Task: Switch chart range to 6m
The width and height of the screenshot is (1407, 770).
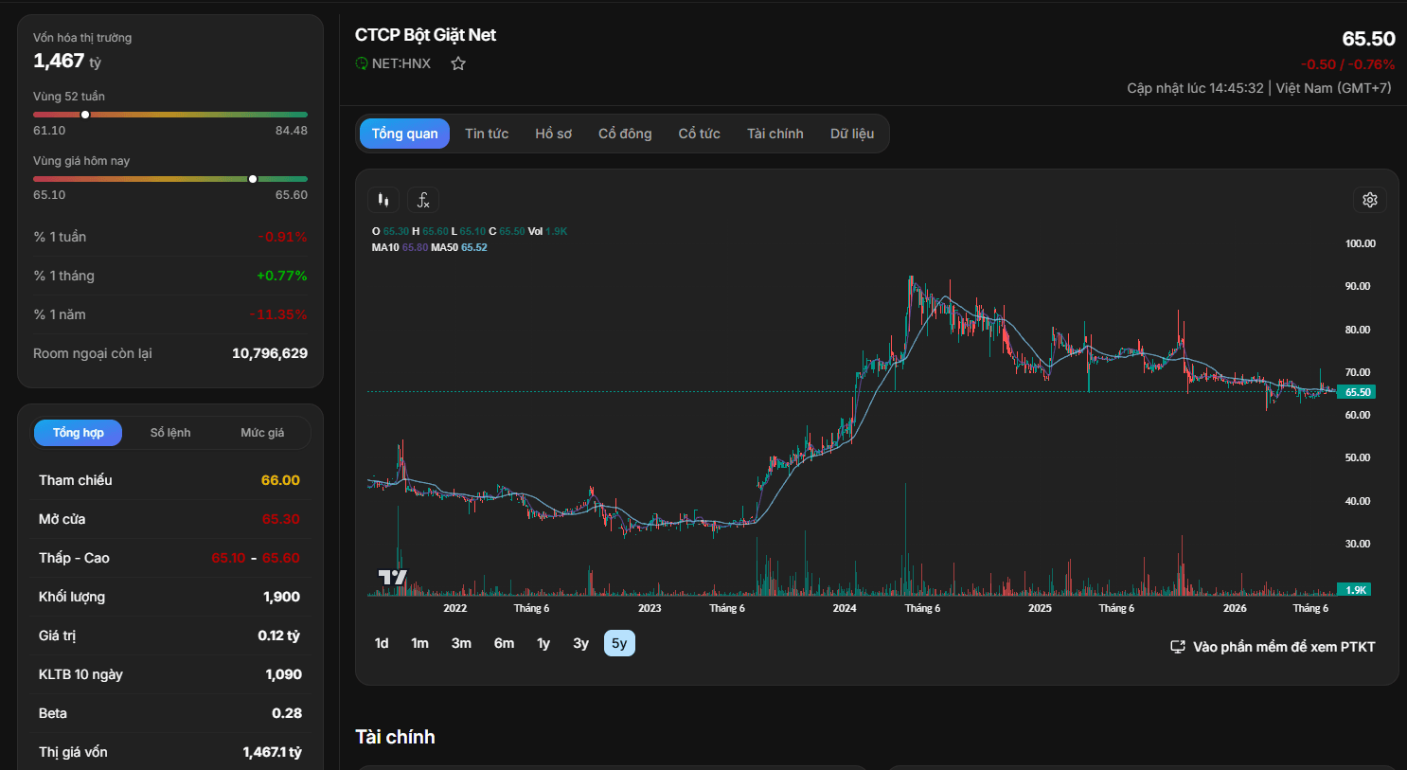Action: coord(504,643)
